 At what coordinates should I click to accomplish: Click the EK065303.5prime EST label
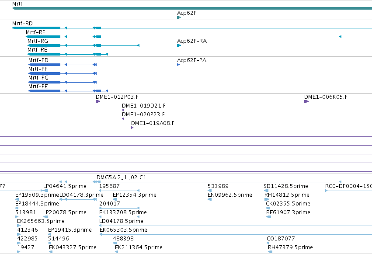coord(123,230)
